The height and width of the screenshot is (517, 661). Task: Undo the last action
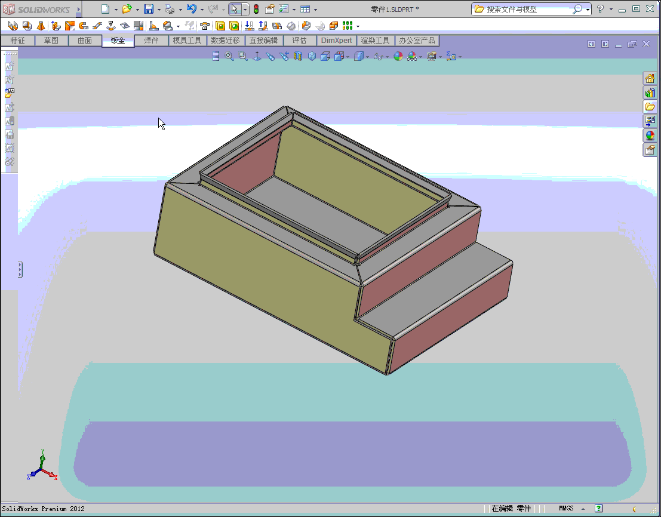coord(192,9)
